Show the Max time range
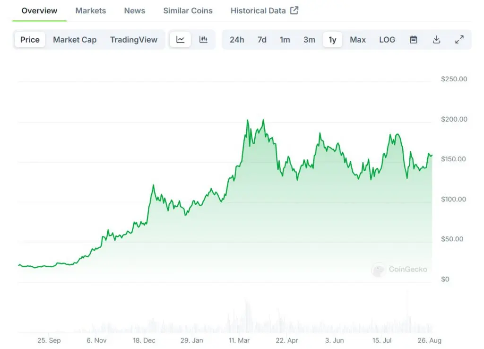This screenshot has width=484, height=349. tap(358, 40)
